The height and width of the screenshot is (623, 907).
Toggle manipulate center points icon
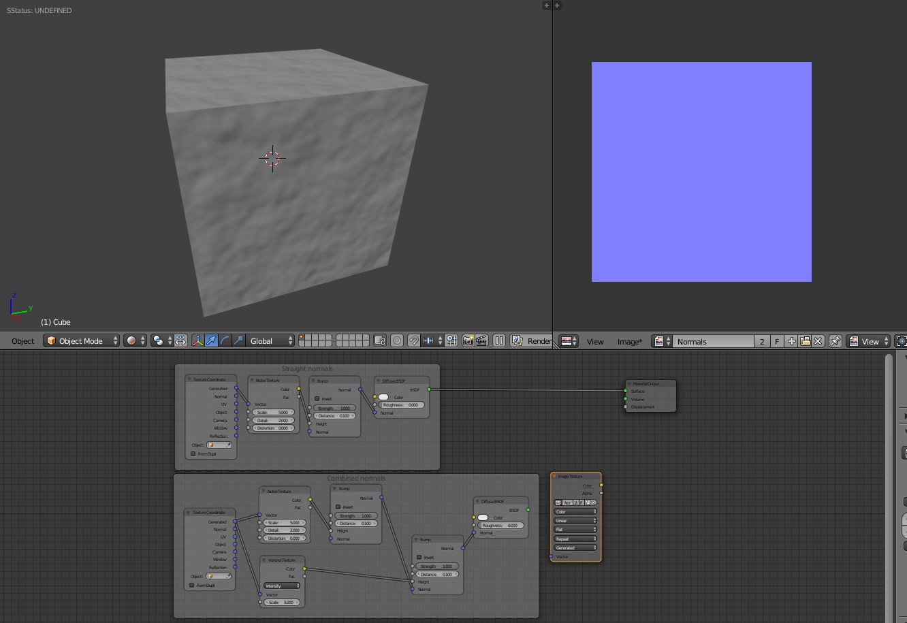(181, 341)
